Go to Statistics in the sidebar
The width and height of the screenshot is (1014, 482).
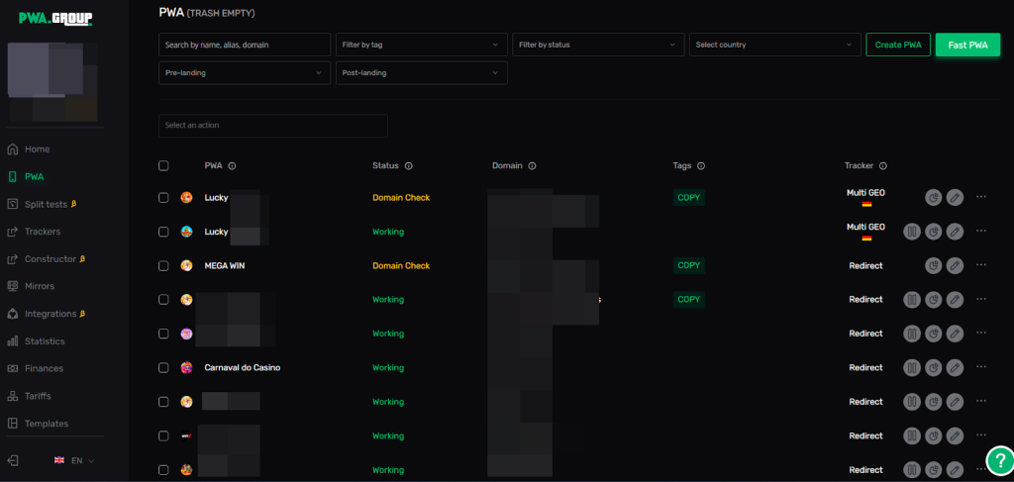[45, 340]
